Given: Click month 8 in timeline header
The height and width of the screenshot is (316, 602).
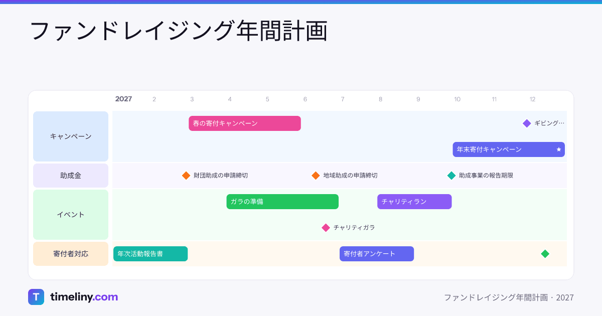Looking at the screenshot, I should (380, 99).
